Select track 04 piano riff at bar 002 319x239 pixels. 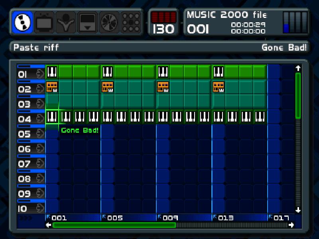tap(66, 117)
